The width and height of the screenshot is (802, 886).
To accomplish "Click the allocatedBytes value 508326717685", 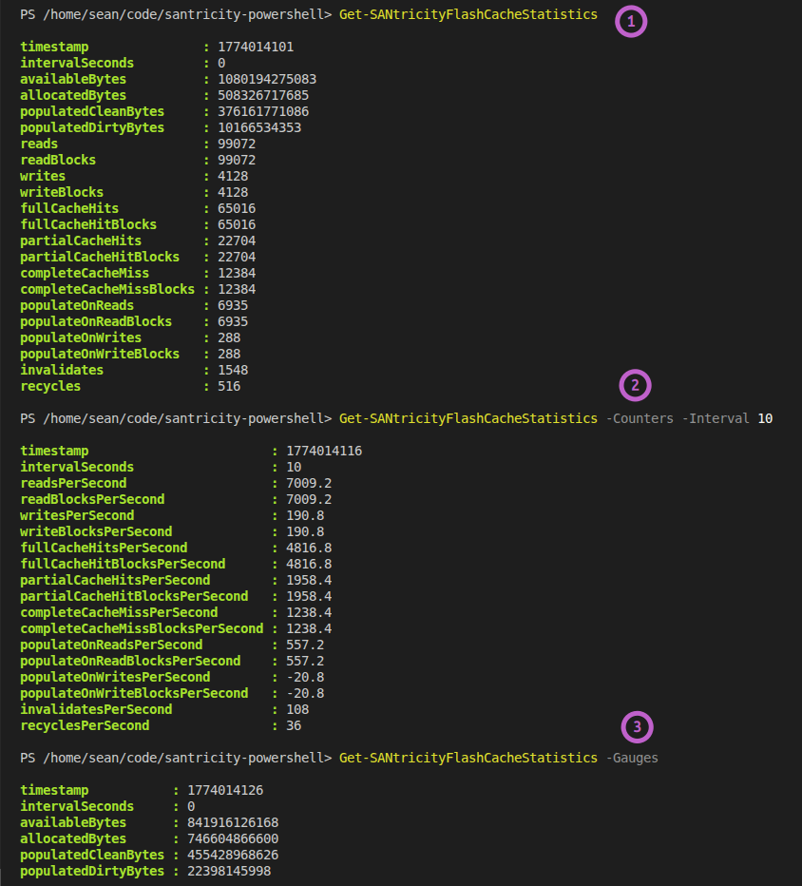I will (263, 95).
